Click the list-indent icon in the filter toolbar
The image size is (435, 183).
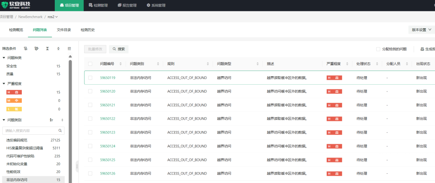pos(69,49)
